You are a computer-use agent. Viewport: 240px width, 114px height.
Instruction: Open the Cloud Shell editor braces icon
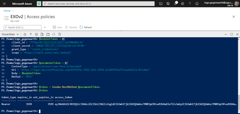point(54,34)
